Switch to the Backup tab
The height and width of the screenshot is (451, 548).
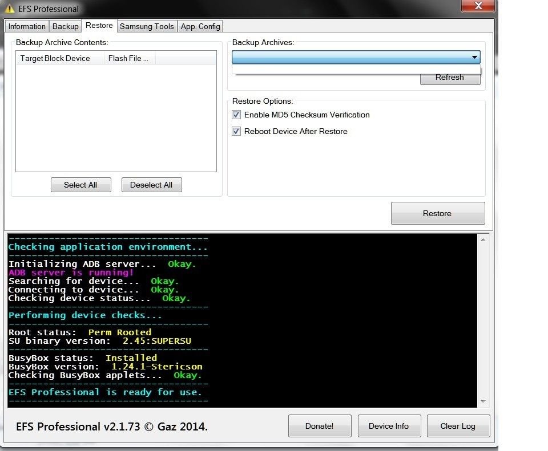tap(65, 27)
